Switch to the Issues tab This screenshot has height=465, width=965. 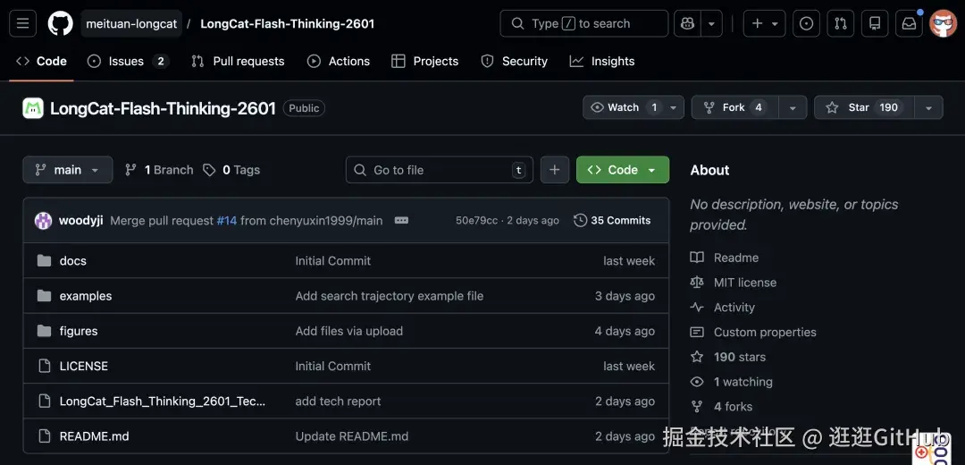tap(128, 61)
